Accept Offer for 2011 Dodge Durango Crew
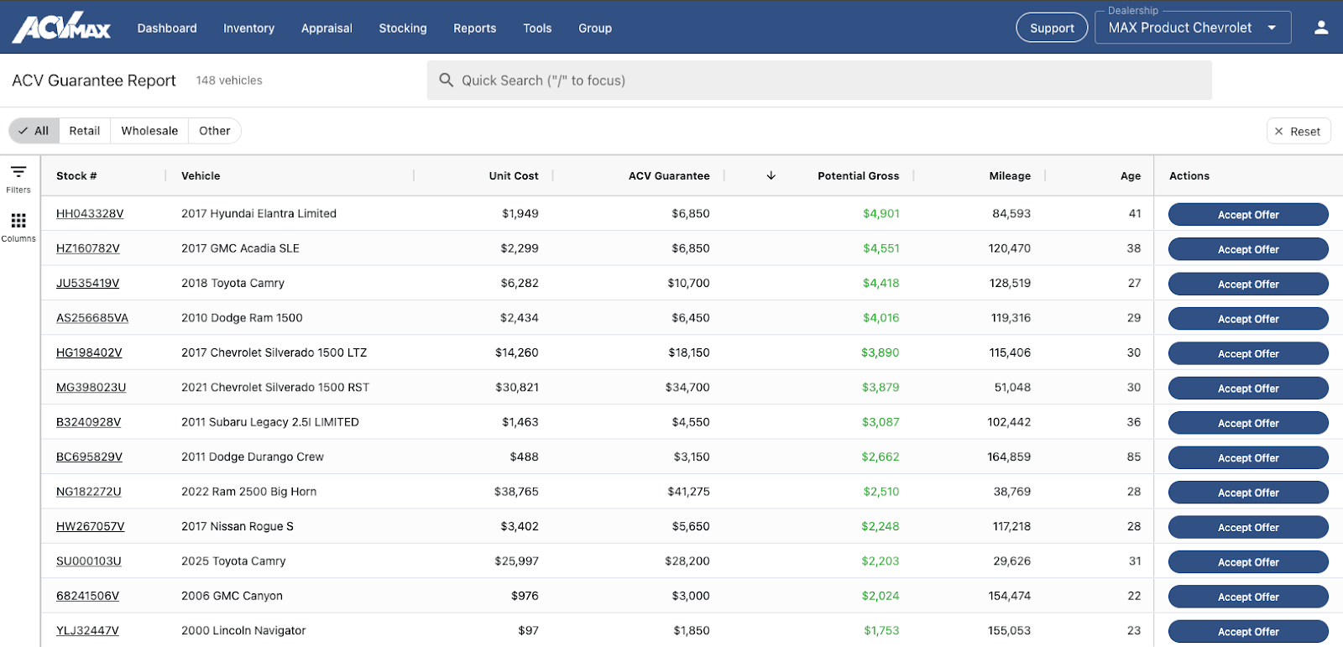 pos(1248,457)
